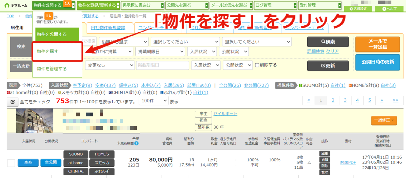Go to page 5 in pagination
The width and height of the screenshot is (406, 178).
(x=370, y=100)
